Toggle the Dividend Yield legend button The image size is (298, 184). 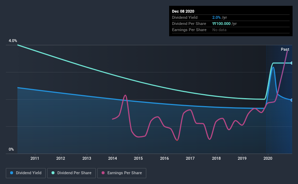tap(26, 173)
